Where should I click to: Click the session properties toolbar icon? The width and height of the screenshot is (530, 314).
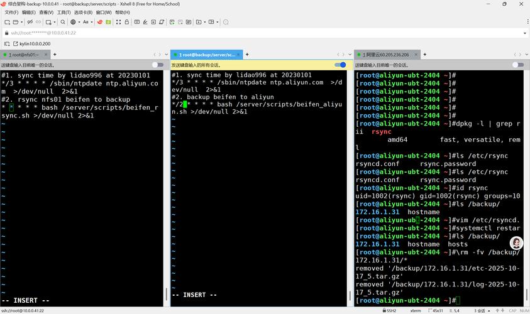pyautogui.click(x=48, y=22)
